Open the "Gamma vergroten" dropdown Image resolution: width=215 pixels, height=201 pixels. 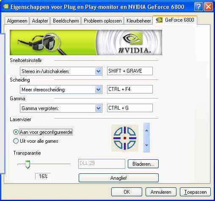[x=99, y=108]
